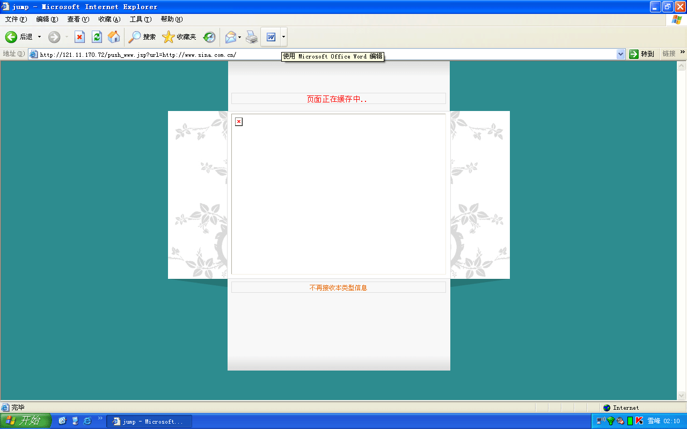
Task: Click in the address bar URL field
Action: pos(322,55)
